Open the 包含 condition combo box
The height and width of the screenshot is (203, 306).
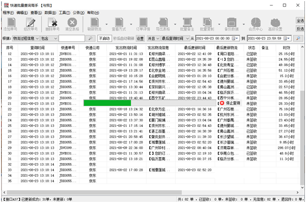click(x=49, y=38)
